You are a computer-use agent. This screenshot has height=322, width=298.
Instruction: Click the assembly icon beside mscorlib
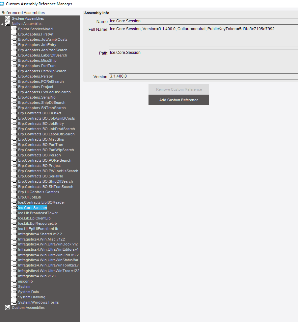point(14,281)
